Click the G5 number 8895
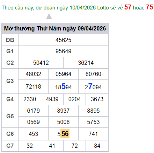Viewport: 154px width, 153px height. [x=93, y=111]
